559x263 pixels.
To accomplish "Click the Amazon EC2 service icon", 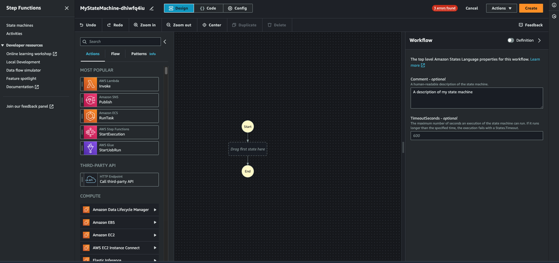I will click(86, 235).
